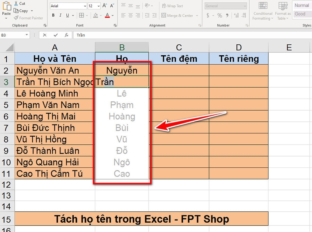Apply cell borders icon
The height and width of the screenshot is (232, 312).
(x=82, y=15)
